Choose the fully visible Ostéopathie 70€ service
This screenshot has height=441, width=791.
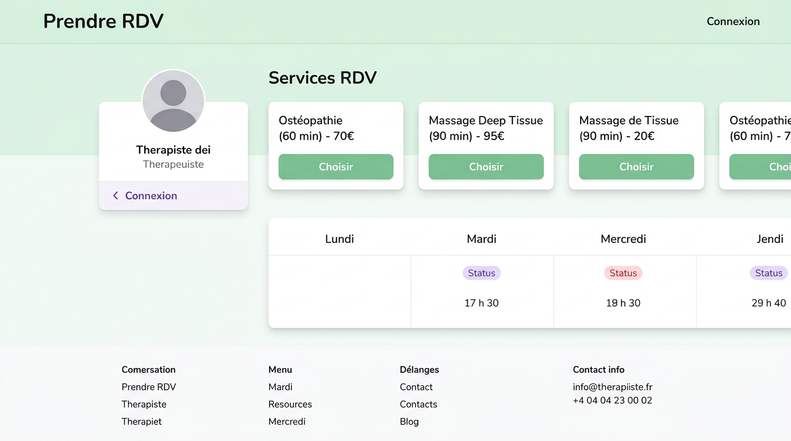tap(336, 167)
